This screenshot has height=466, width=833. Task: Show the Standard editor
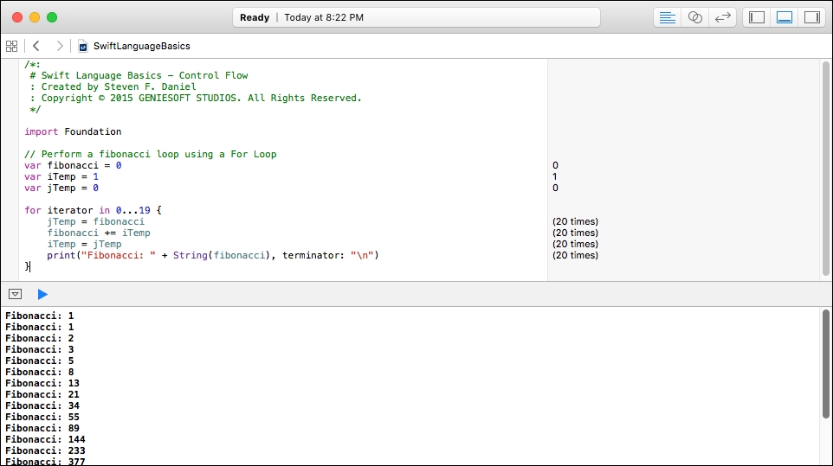(668, 17)
